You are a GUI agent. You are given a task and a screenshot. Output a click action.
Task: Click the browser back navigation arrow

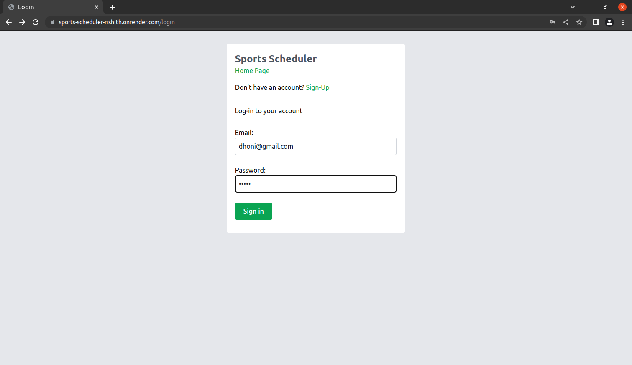9,22
